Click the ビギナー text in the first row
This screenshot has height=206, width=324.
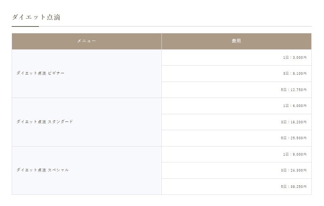[56, 73]
